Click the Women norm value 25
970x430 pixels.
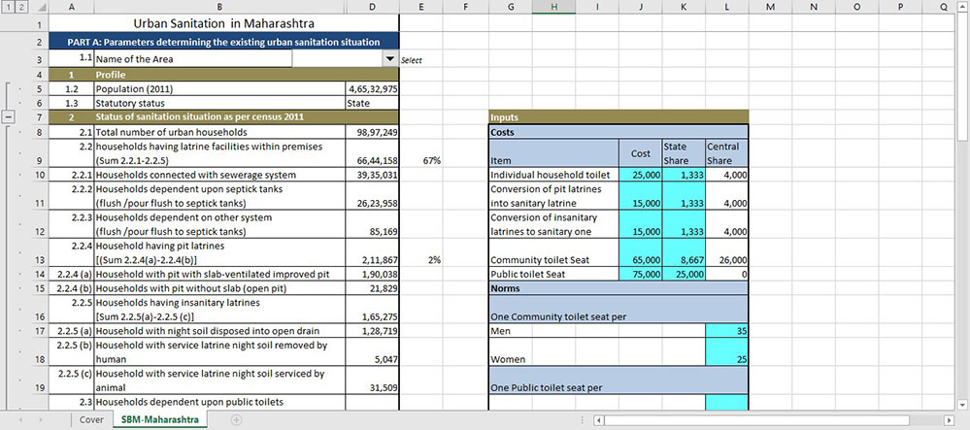727,352
